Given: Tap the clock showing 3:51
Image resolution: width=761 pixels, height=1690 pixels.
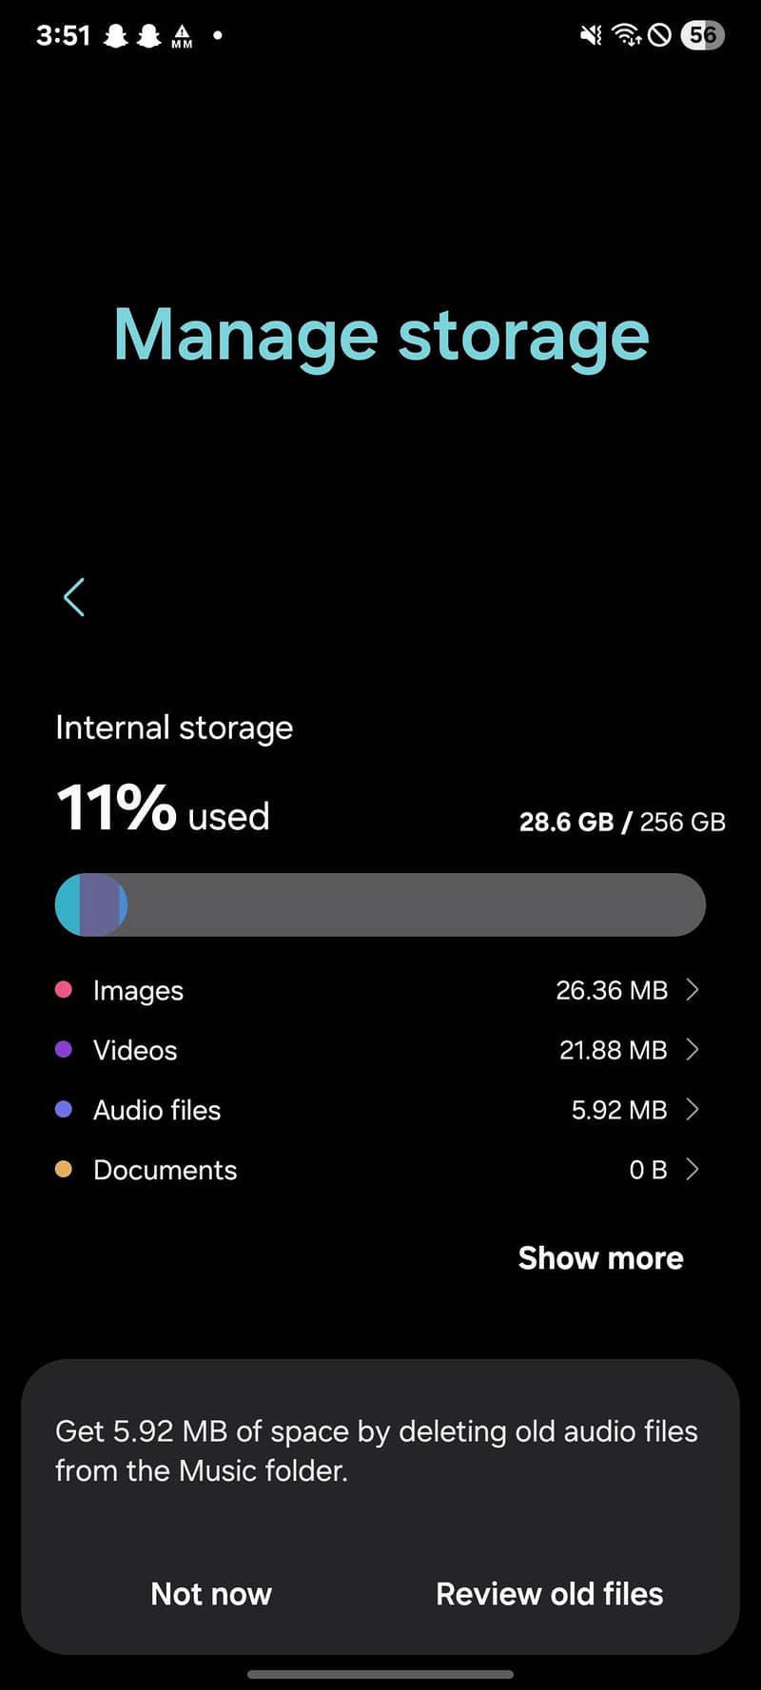Looking at the screenshot, I should [63, 36].
